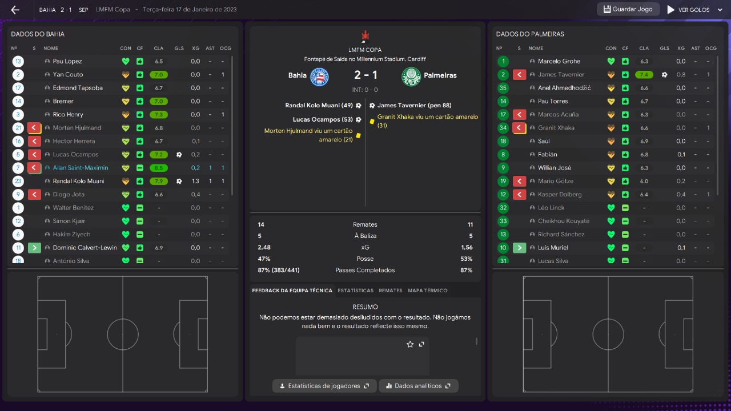
Task: Click green substitution arrow beside Luis Muriel
Action: tap(520, 248)
